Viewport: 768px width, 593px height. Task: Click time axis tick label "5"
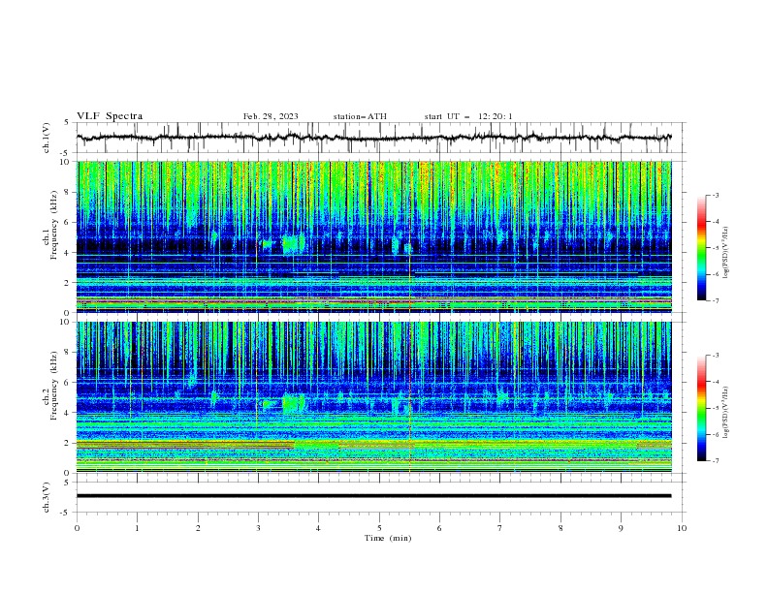379,528
